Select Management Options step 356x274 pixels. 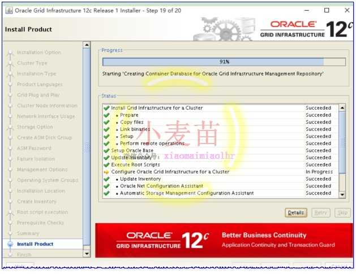(x=42, y=169)
